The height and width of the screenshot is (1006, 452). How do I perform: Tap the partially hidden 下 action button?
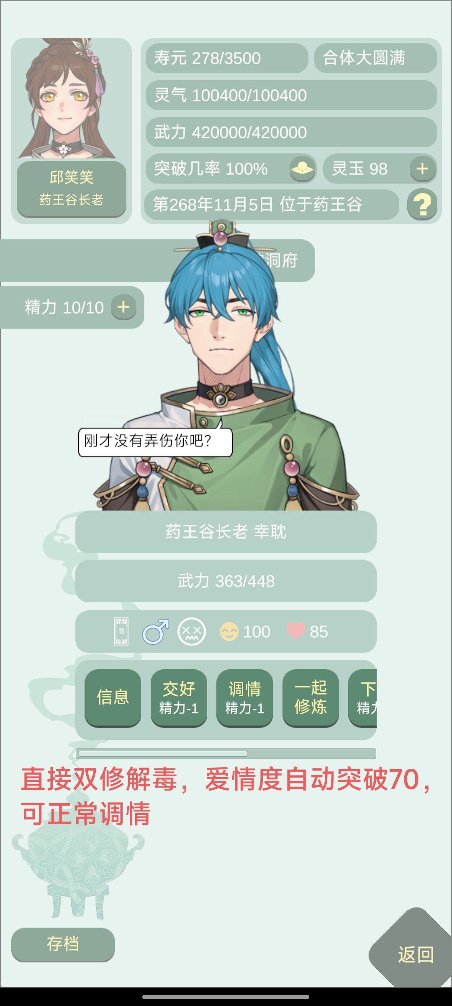(x=363, y=697)
